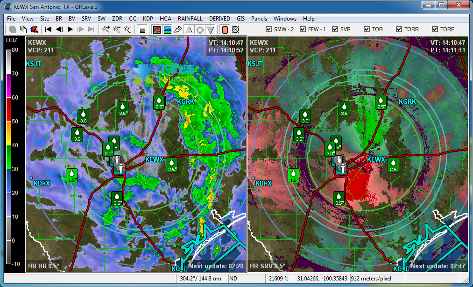Toggle the SVR checkbox
Screen dimensions: 473x287
pos(335,29)
